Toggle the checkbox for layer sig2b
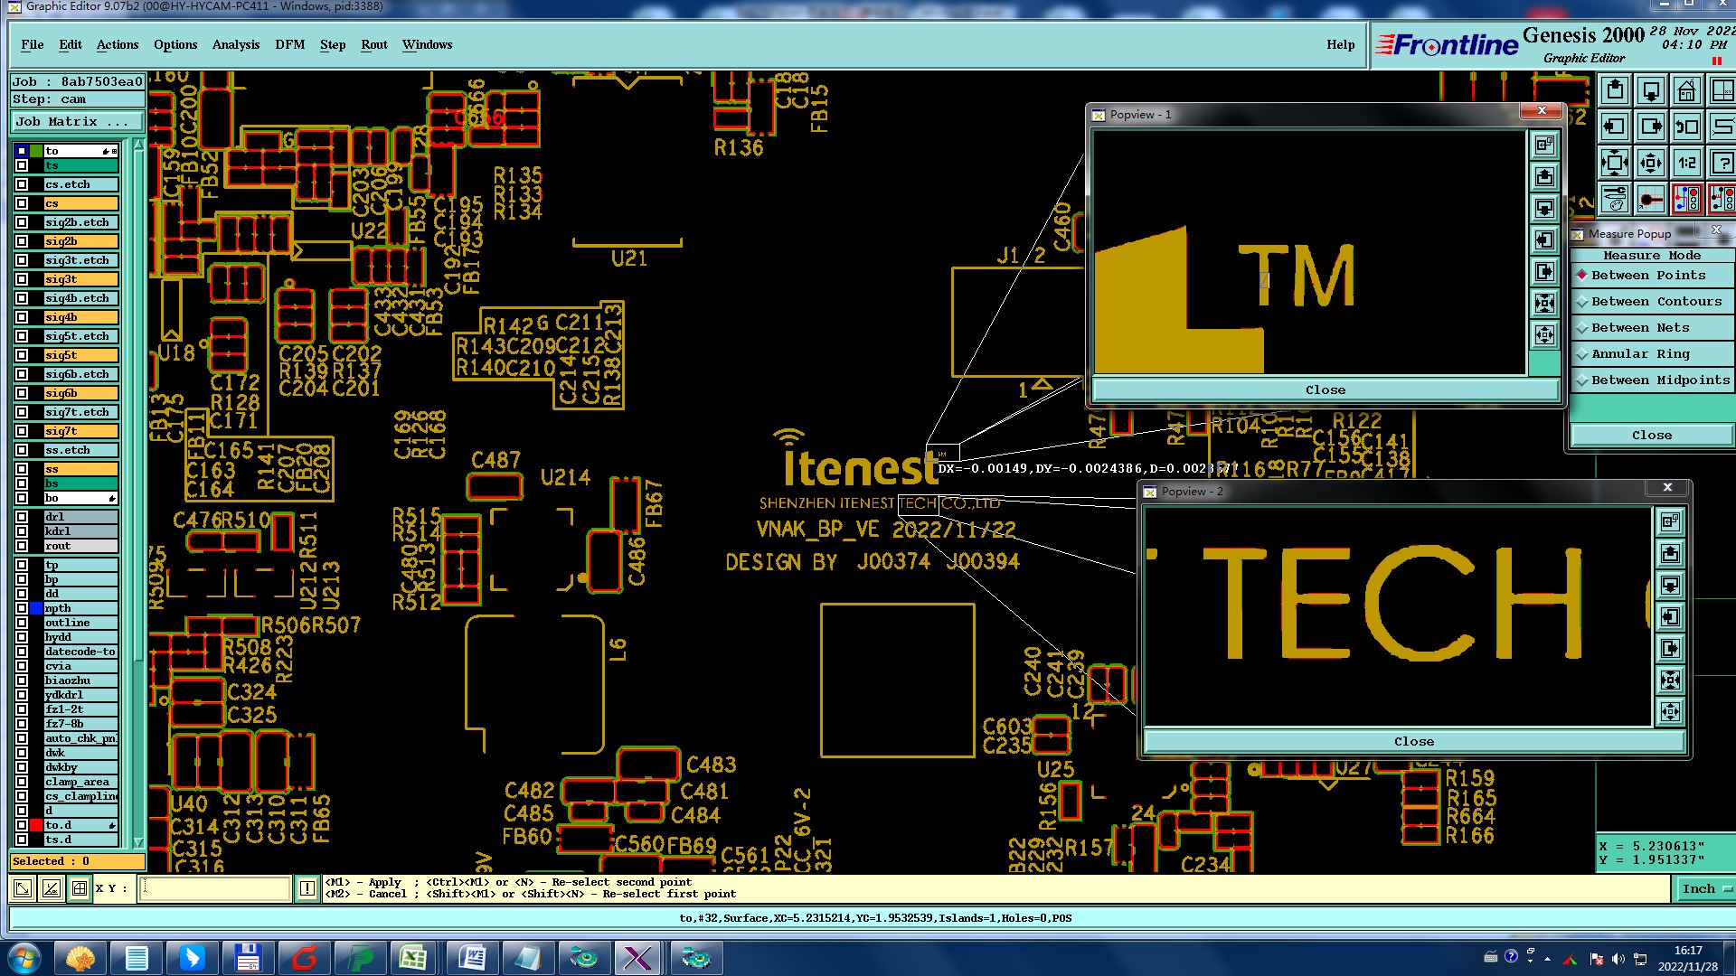 click(22, 241)
